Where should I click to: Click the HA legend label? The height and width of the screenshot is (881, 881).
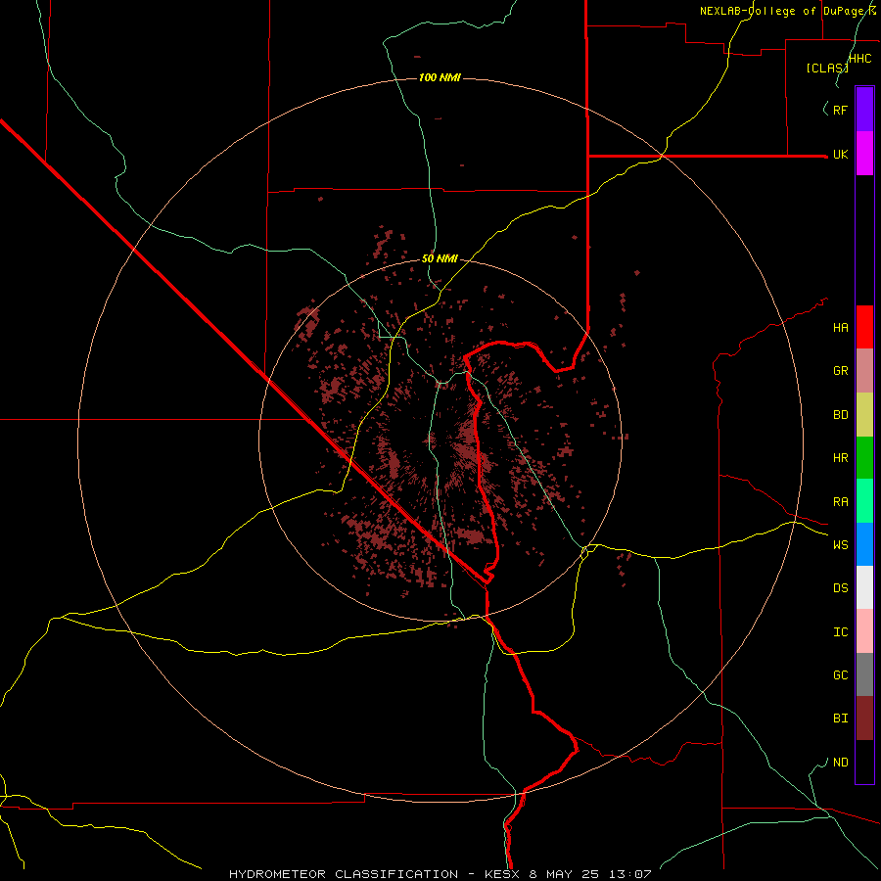[x=840, y=328]
